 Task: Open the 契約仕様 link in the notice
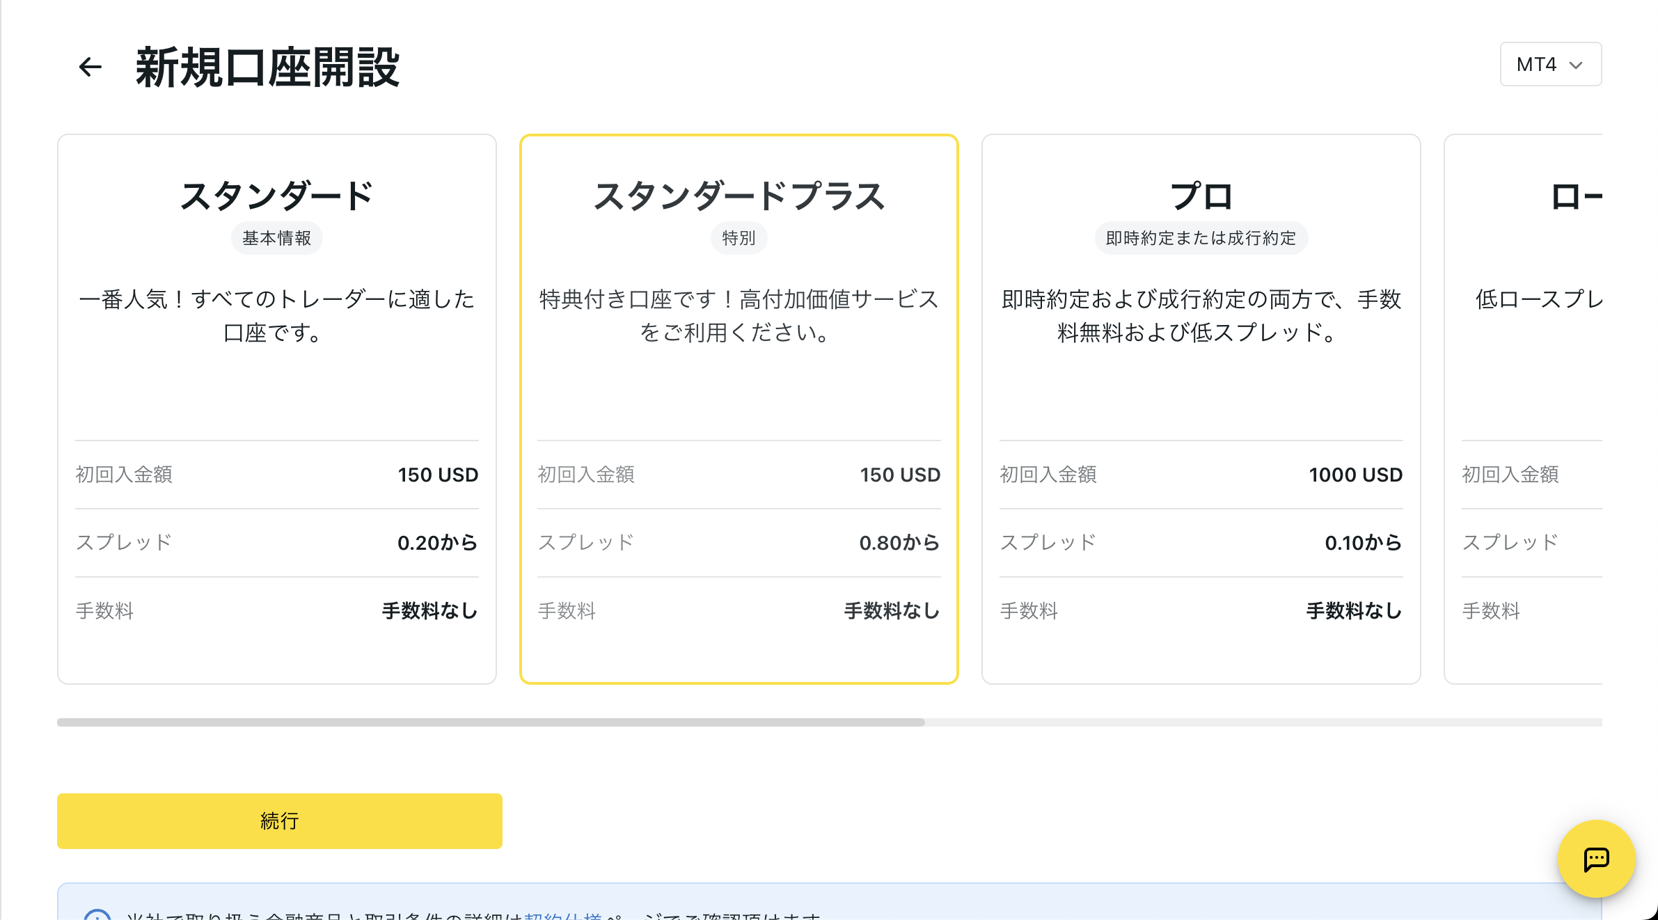[562, 916]
